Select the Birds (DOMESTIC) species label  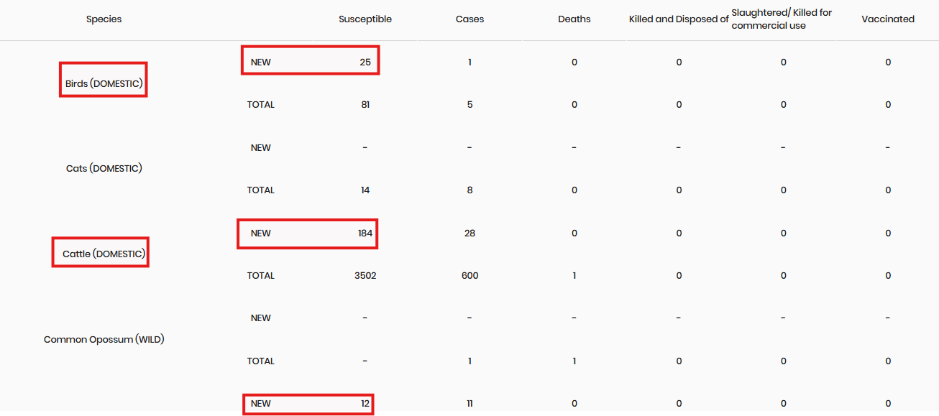(x=104, y=83)
